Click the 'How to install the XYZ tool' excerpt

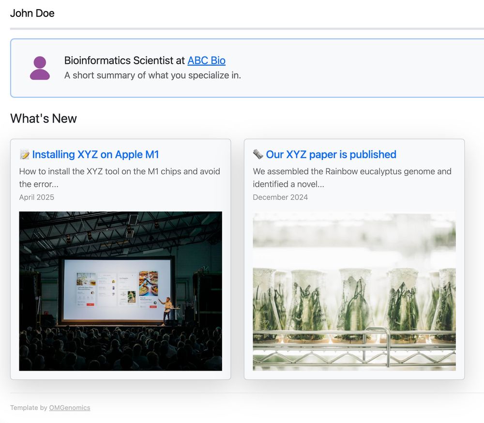(120, 178)
